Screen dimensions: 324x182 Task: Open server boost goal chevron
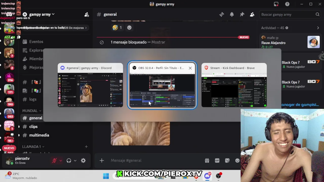tap(86, 28)
